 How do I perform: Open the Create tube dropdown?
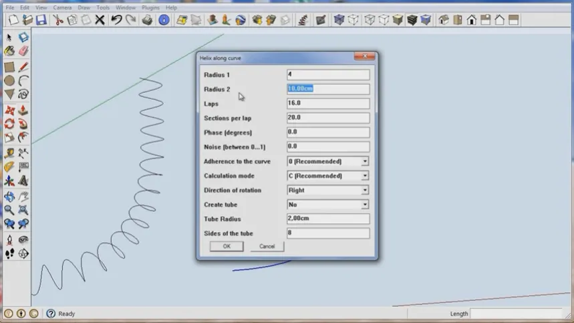[x=328, y=205]
